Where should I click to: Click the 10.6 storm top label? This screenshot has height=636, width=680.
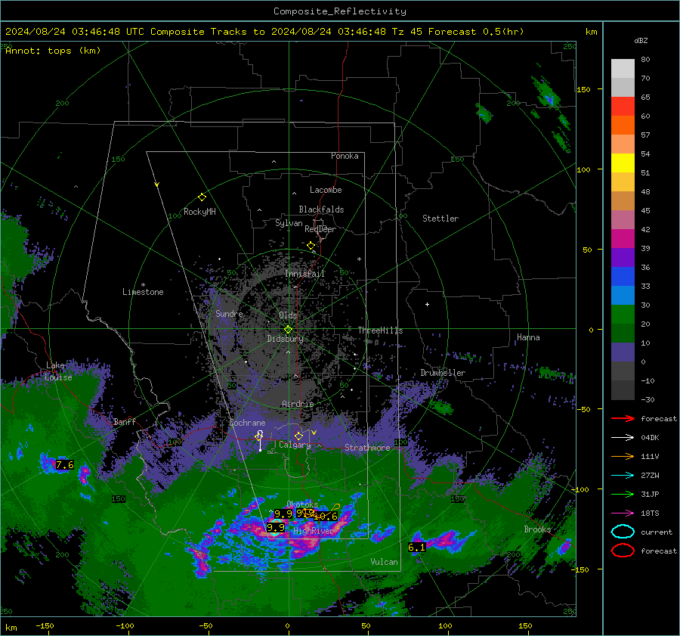(326, 517)
